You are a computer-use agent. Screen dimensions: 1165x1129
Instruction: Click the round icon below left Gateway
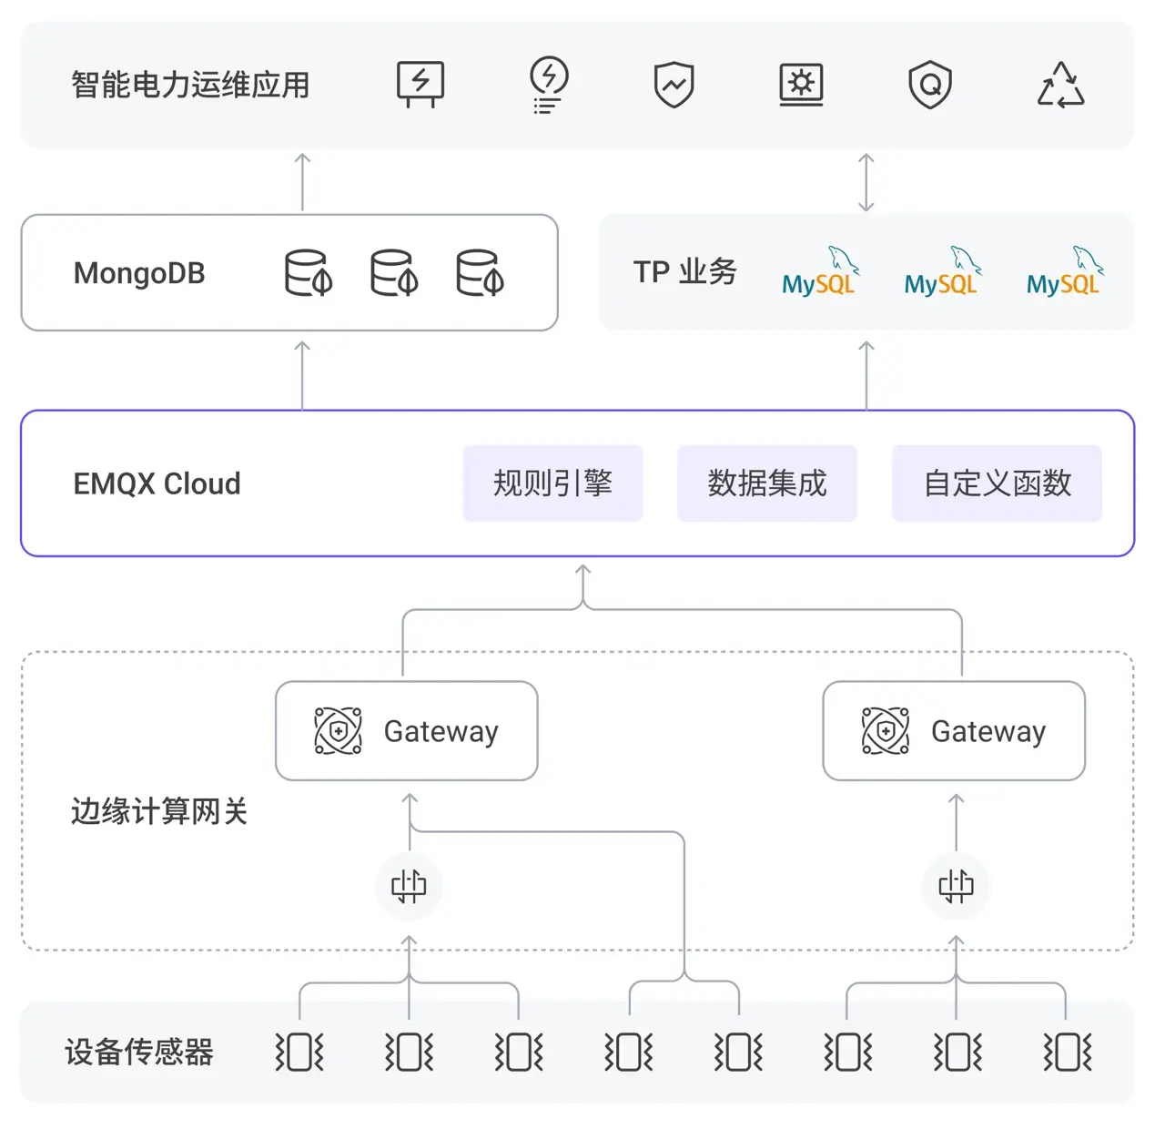coord(409,885)
